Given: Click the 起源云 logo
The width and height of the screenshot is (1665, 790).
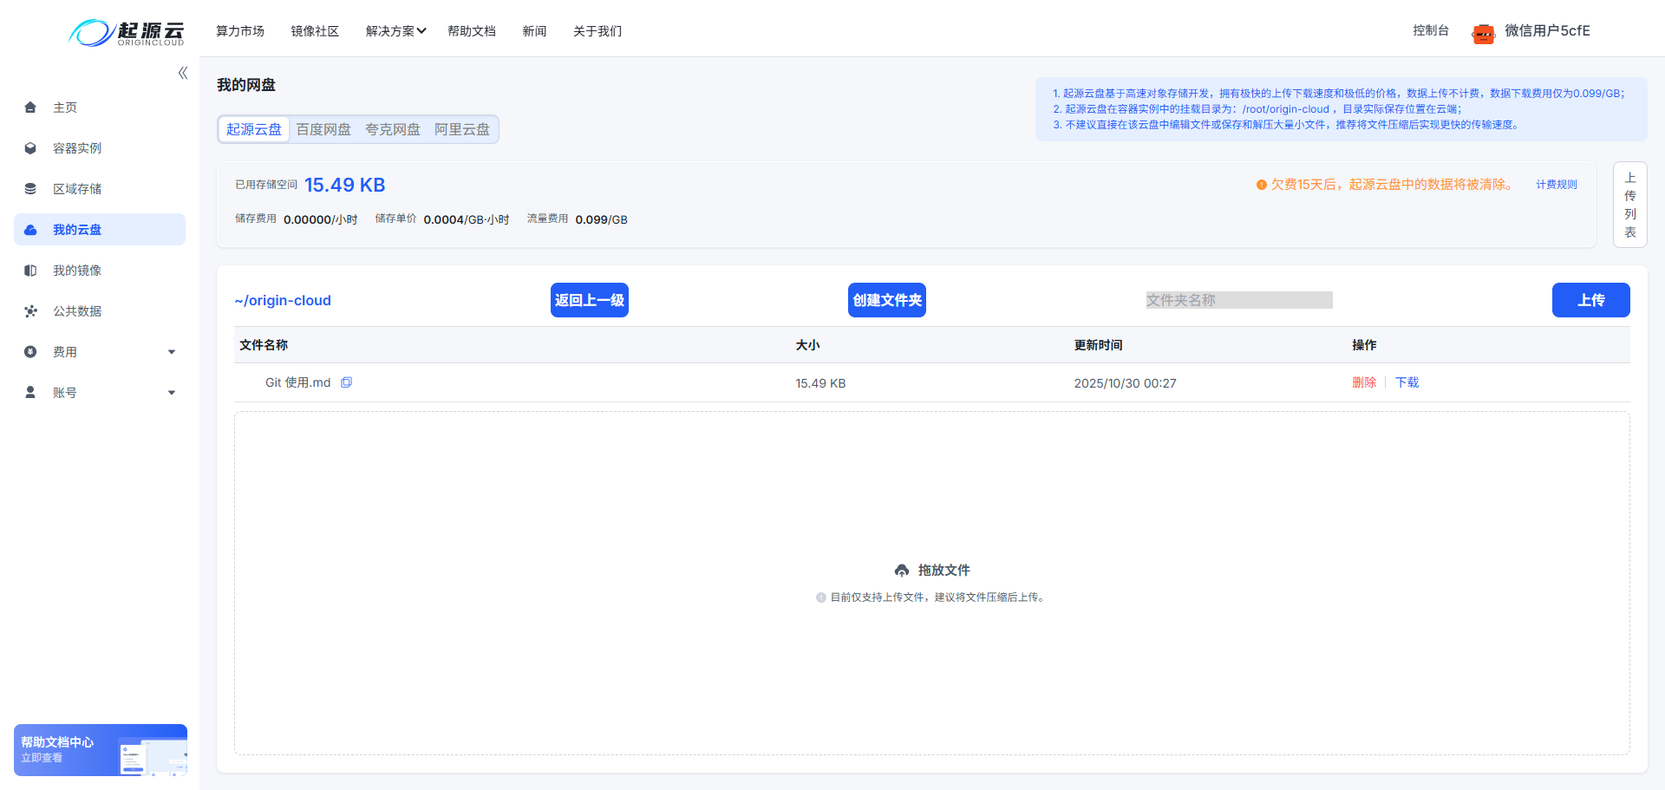Looking at the screenshot, I should pos(127,31).
